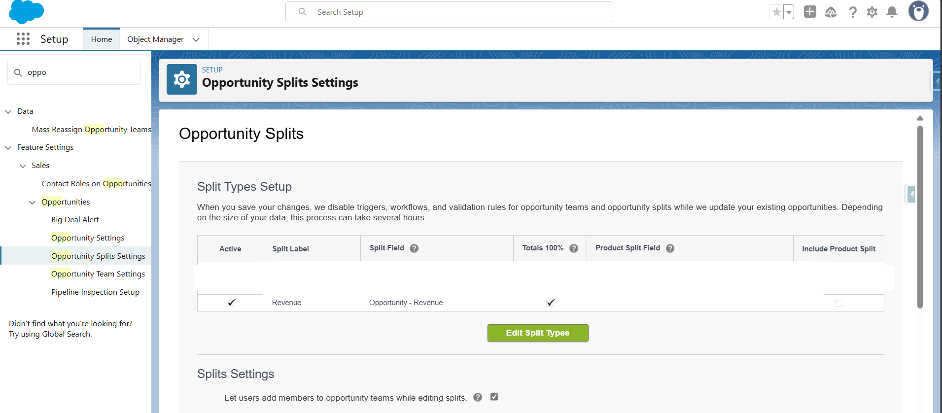Click the Active column header

pos(230,249)
